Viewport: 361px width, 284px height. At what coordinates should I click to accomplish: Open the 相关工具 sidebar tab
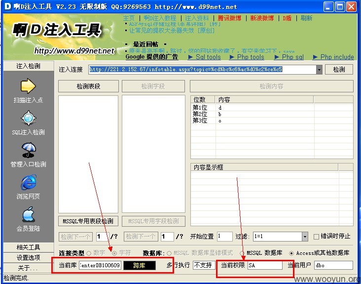[x=29, y=247]
